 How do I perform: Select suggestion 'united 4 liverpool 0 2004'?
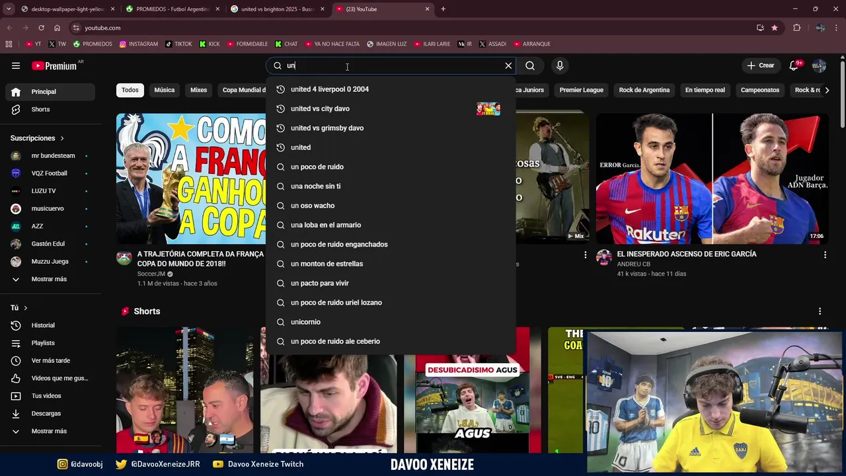(391, 89)
